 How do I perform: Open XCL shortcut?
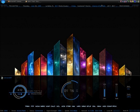tap(58, 106)
